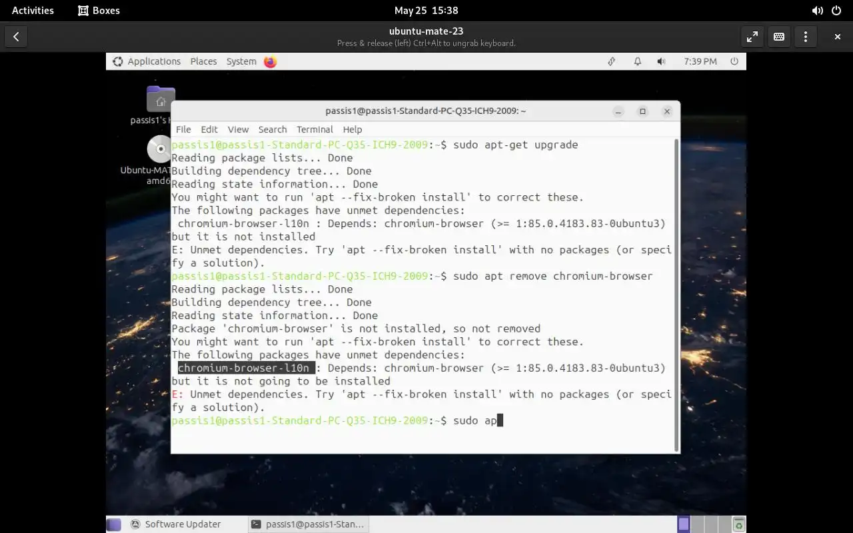Viewport: 853px width, 533px height.
Task: Open the Boxes app menu in top bar
Action: 99,10
